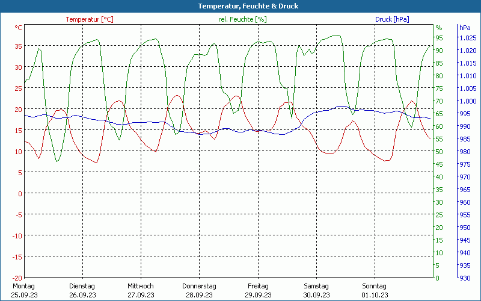Screen dimensions: 481x301
Task: Click the 'Sonntag' day label
Action: [x=374, y=286]
